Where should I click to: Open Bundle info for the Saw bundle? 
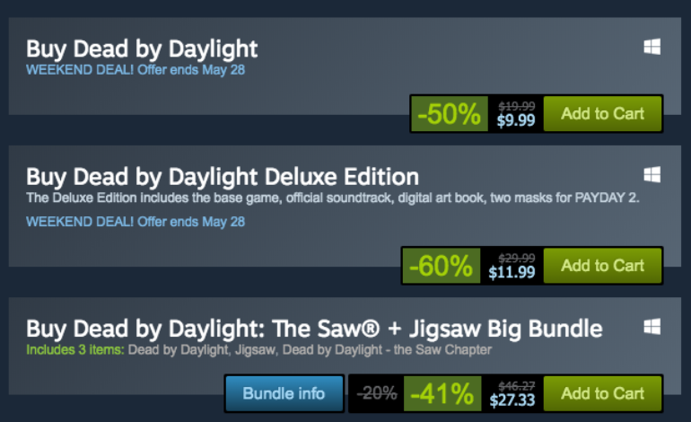coord(284,394)
